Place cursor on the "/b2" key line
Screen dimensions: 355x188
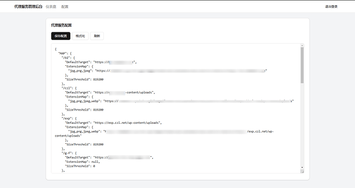(x=68, y=58)
